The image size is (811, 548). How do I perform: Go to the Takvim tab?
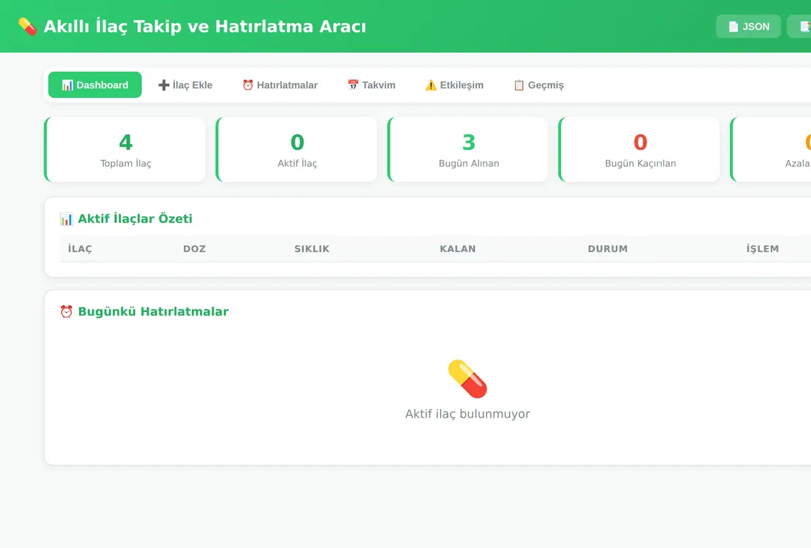371,85
